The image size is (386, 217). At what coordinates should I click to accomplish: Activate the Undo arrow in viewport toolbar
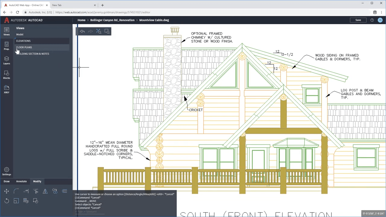point(82,31)
